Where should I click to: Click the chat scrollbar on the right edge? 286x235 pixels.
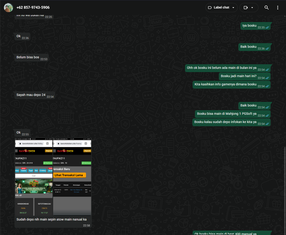[285, 190]
